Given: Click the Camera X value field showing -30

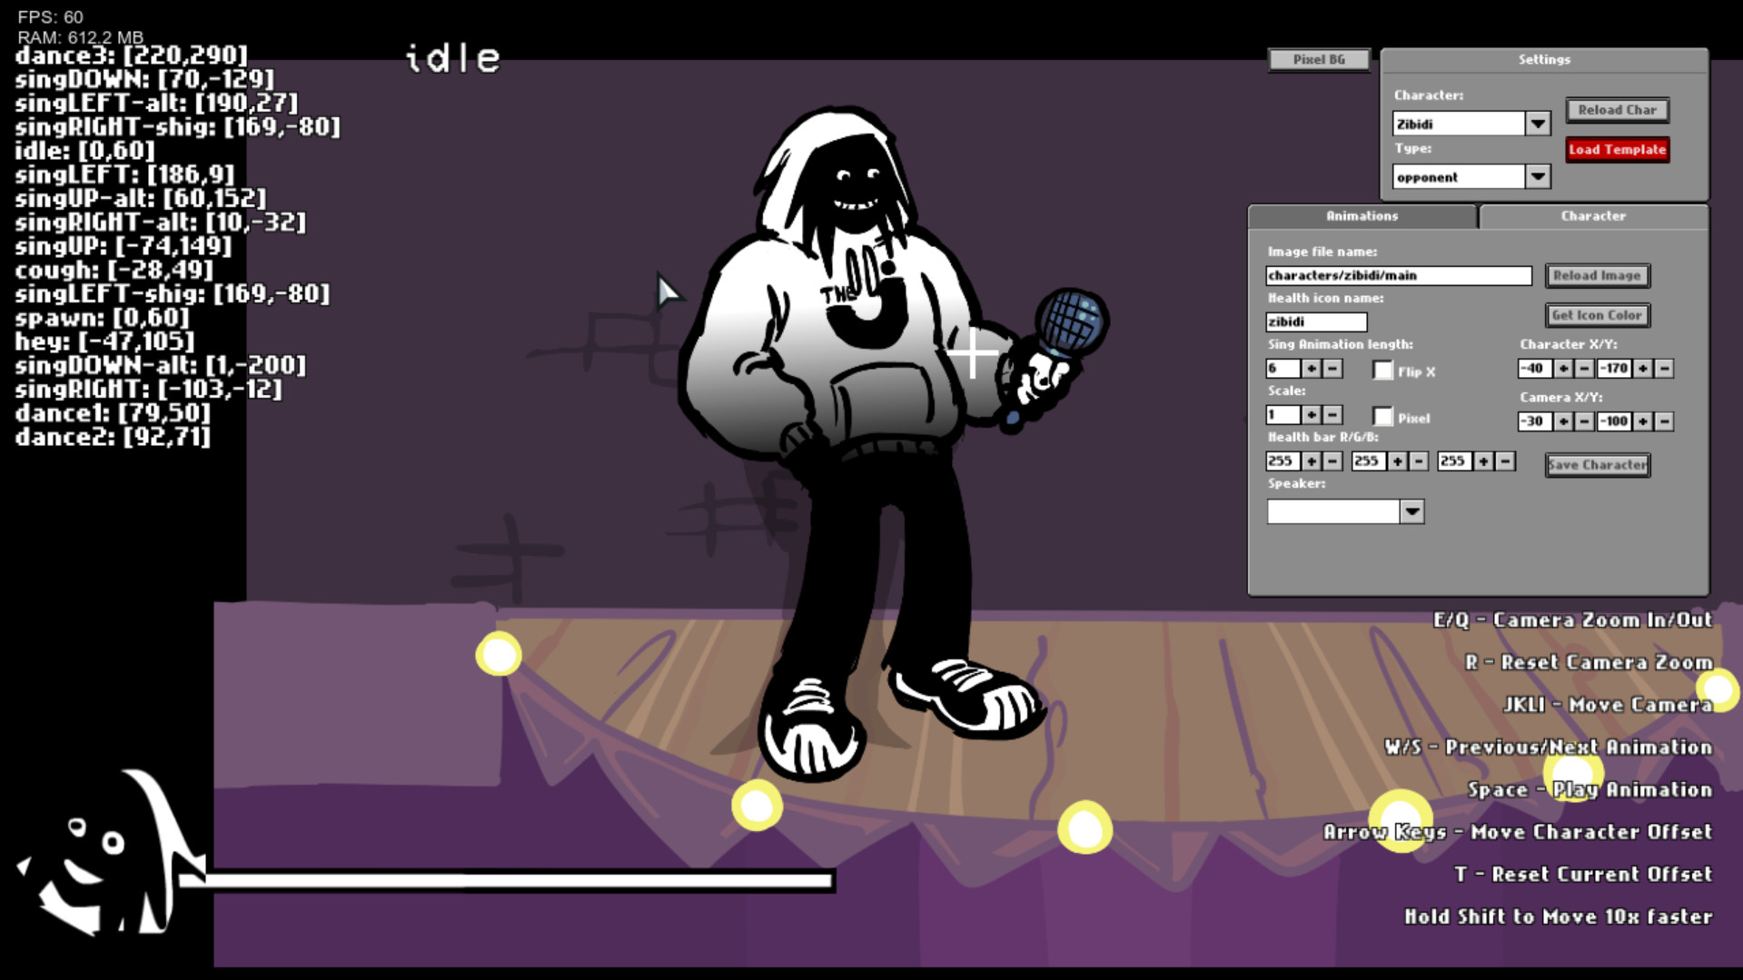Looking at the screenshot, I should tap(1535, 421).
